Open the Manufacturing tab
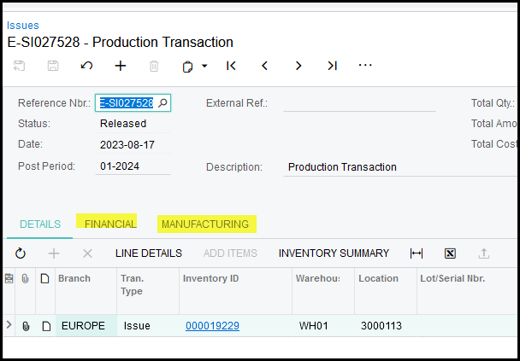Image resolution: width=520 pixels, height=361 pixels. click(205, 224)
